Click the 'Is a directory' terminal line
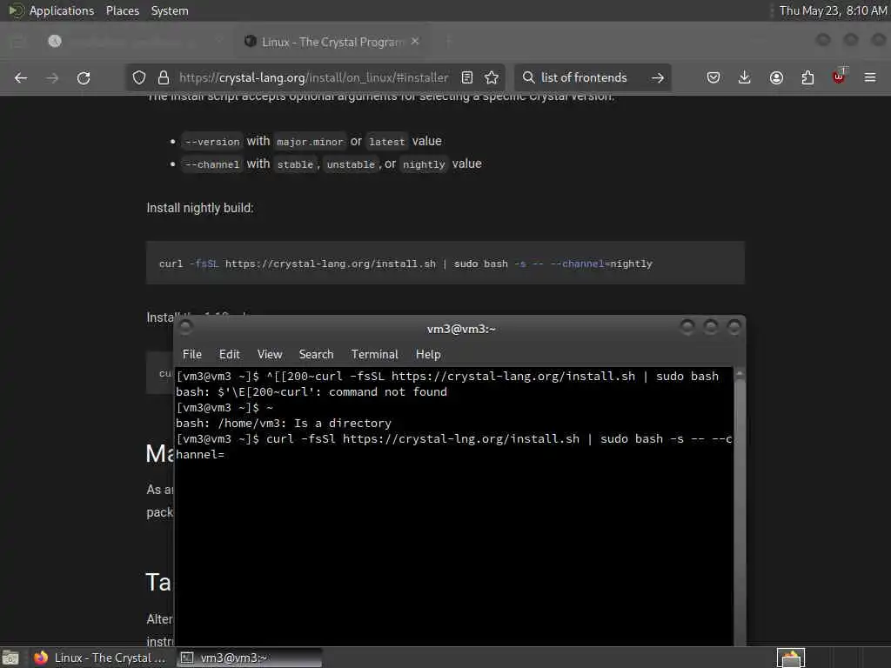The height and width of the screenshot is (668, 891). 284,424
